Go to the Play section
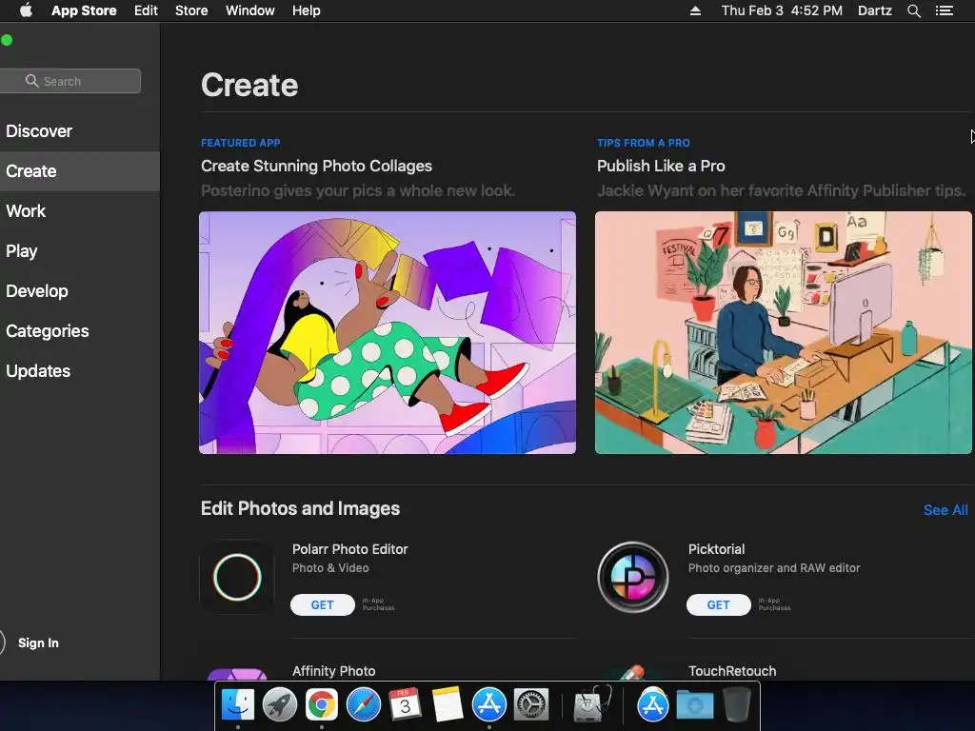The width and height of the screenshot is (975, 731). pos(22,251)
